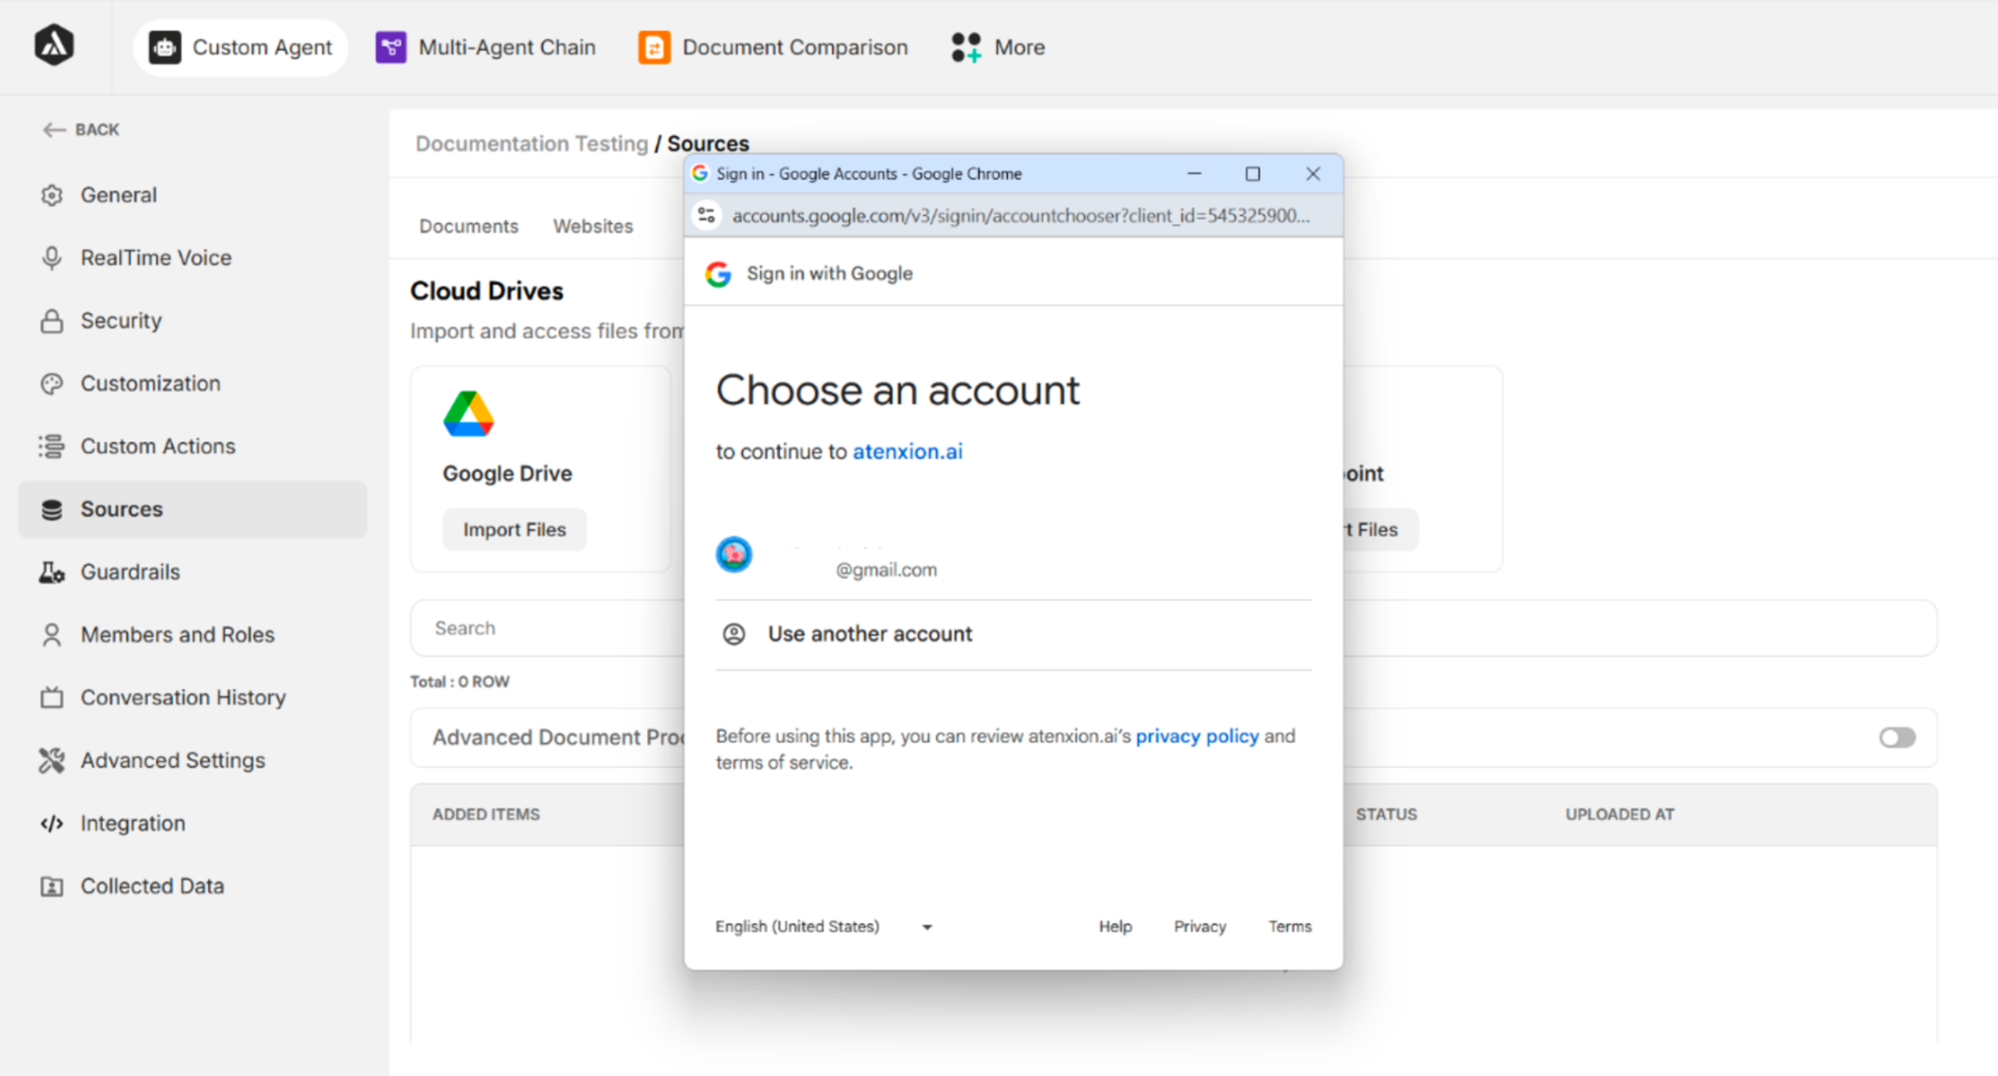The image size is (1998, 1076).
Task: Select the Multi-Agent Chain tool
Action: click(486, 46)
